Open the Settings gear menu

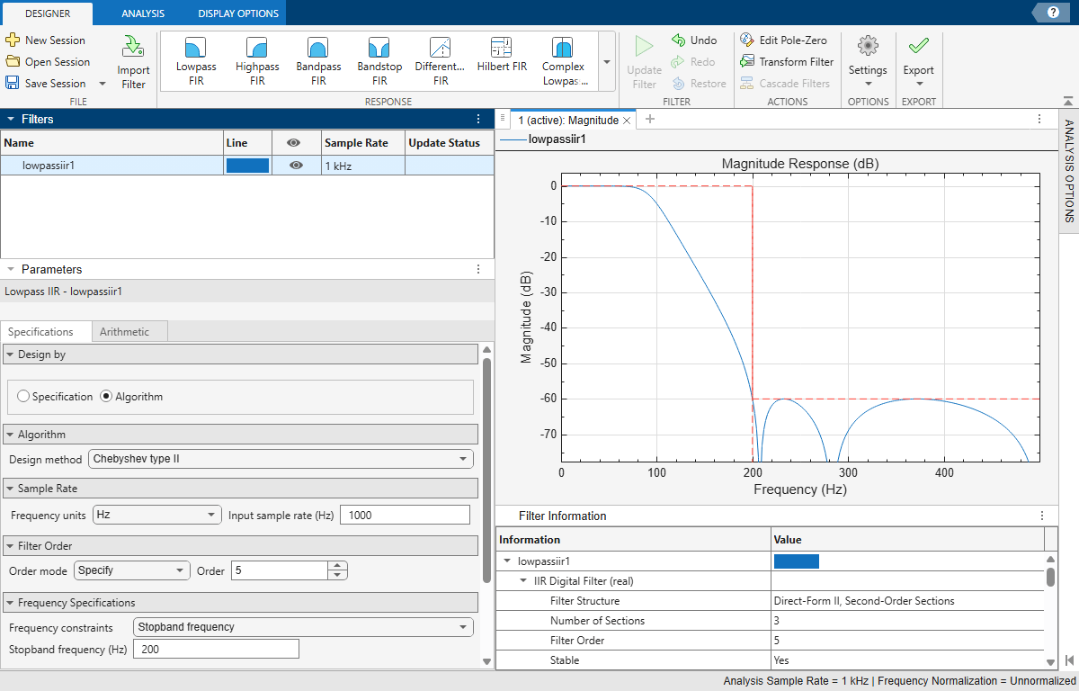coord(868,60)
